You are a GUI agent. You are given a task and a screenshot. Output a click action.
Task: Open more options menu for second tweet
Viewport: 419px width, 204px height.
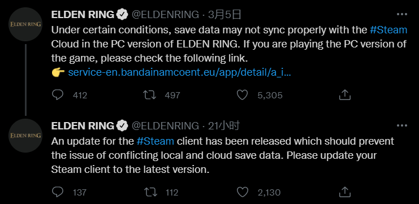pyautogui.click(x=402, y=125)
